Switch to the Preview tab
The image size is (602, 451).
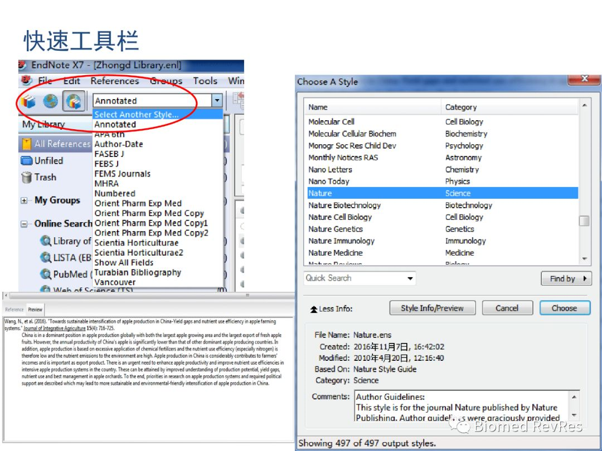tap(35, 310)
